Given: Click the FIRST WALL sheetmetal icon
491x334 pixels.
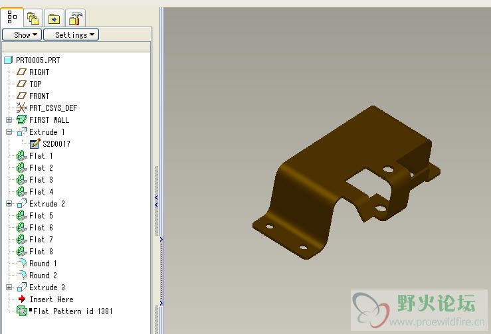Looking at the screenshot, I should (x=22, y=120).
